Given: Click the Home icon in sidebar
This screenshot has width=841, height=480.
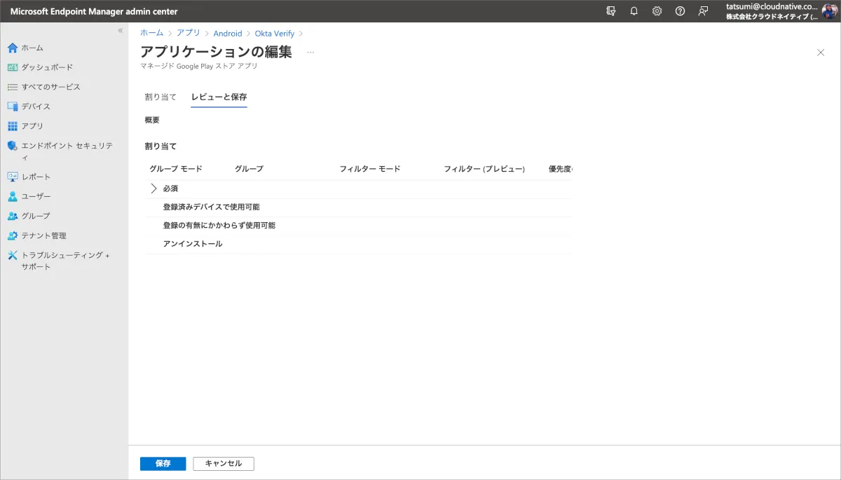Looking at the screenshot, I should coord(12,48).
